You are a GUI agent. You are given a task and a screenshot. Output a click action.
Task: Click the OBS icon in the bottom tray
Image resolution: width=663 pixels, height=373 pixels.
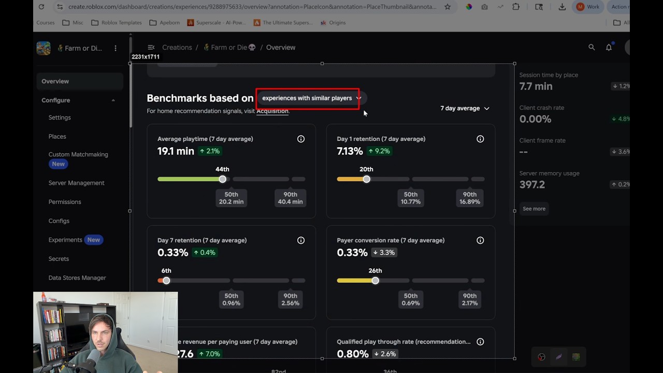click(x=541, y=357)
